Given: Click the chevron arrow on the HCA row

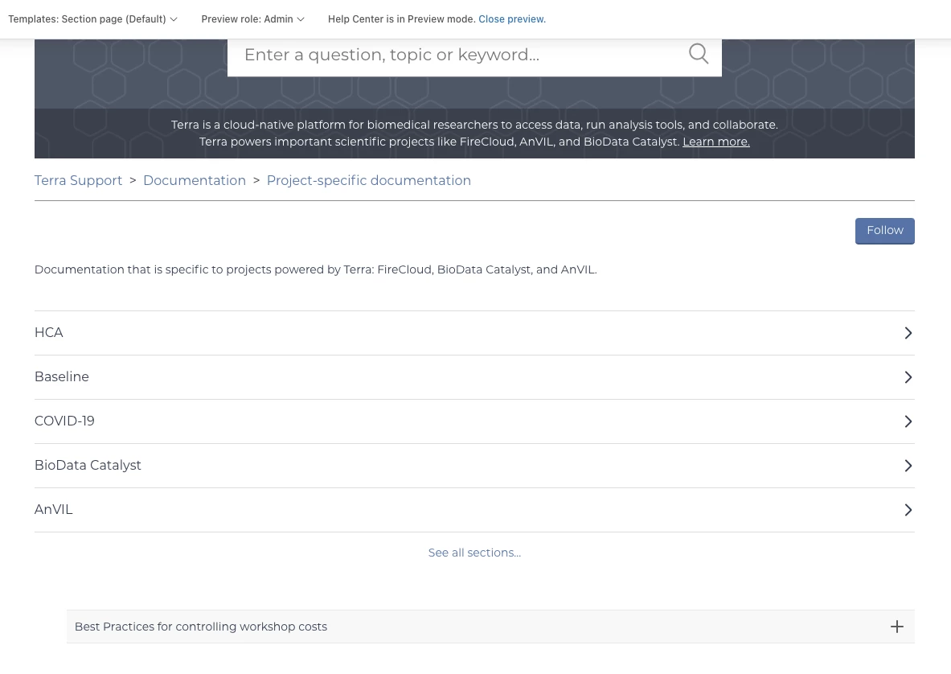Looking at the screenshot, I should (x=908, y=332).
